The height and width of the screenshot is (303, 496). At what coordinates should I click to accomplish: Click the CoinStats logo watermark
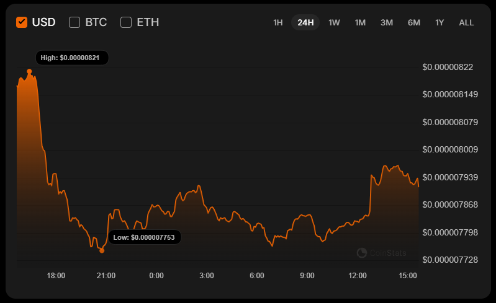(382, 252)
